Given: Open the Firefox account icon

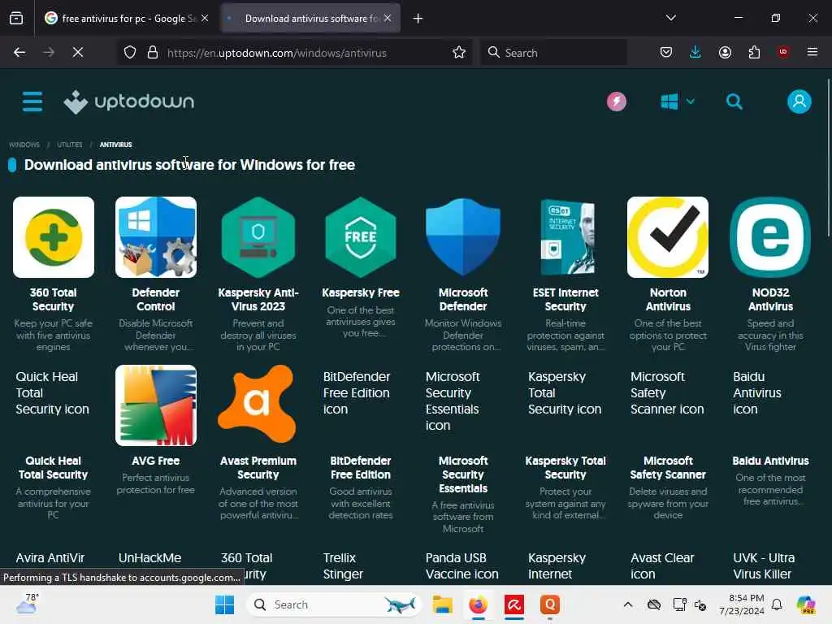Looking at the screenshot, I should pyautogui.click(x=725, y=52).
